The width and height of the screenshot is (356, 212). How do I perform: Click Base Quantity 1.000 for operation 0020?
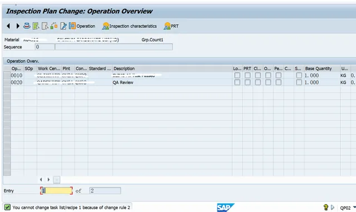(x=322, y=82)
